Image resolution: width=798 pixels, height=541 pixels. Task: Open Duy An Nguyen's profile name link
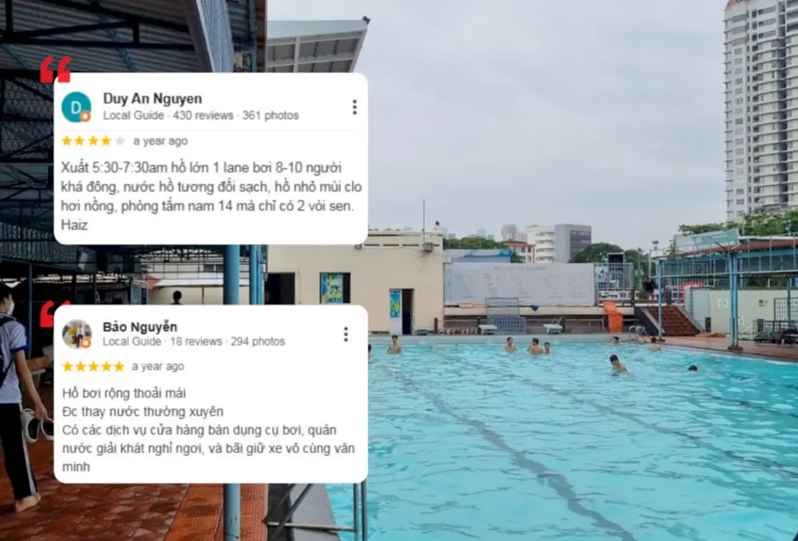(152, 98)
